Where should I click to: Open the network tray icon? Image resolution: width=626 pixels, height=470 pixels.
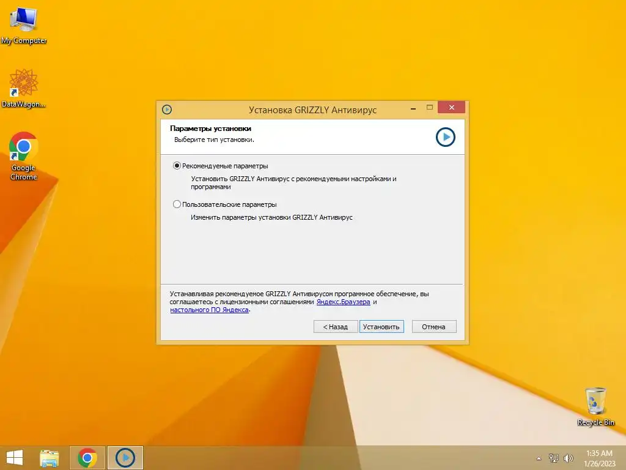click(554, 458)
